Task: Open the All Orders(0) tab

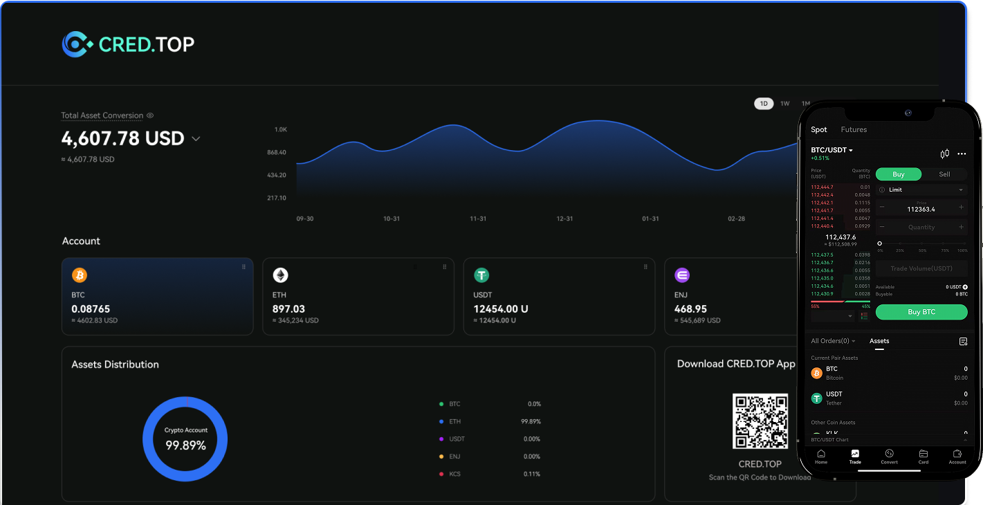Action: pyautogui.click(x=833, y=341)
